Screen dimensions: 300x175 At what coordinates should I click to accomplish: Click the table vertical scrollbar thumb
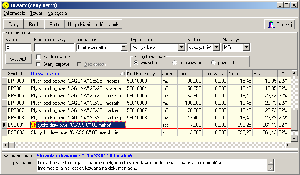pos(294,120)
